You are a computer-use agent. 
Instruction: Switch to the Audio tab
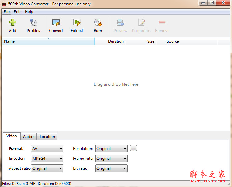[28, 137]
